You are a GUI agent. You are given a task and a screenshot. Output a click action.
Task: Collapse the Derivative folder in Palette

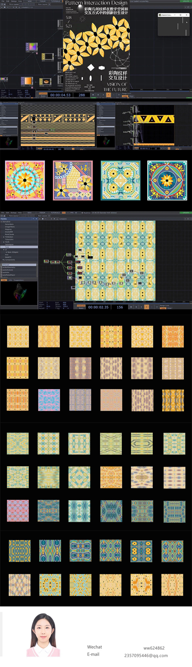1,222
